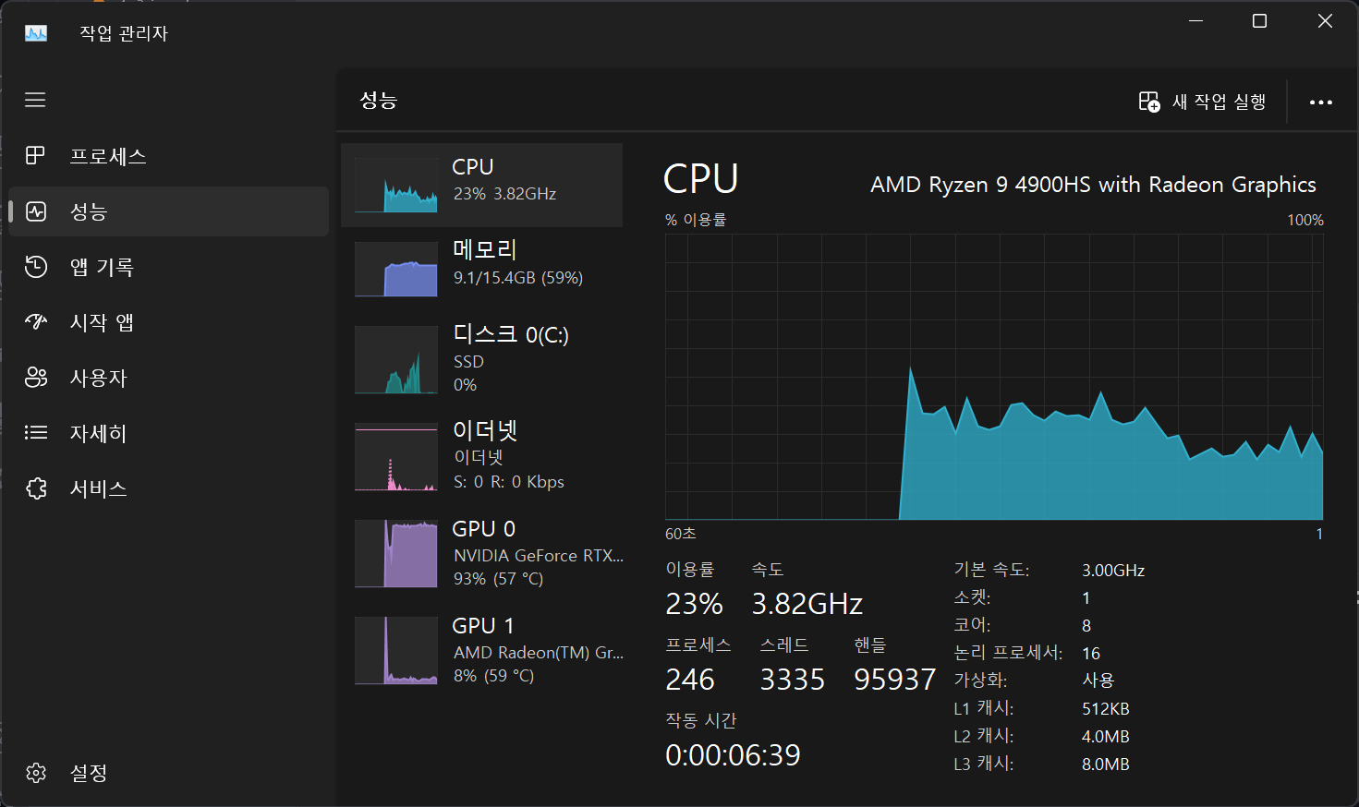Open the 사용자 (Users) people icon

click(x=35, y=378)
